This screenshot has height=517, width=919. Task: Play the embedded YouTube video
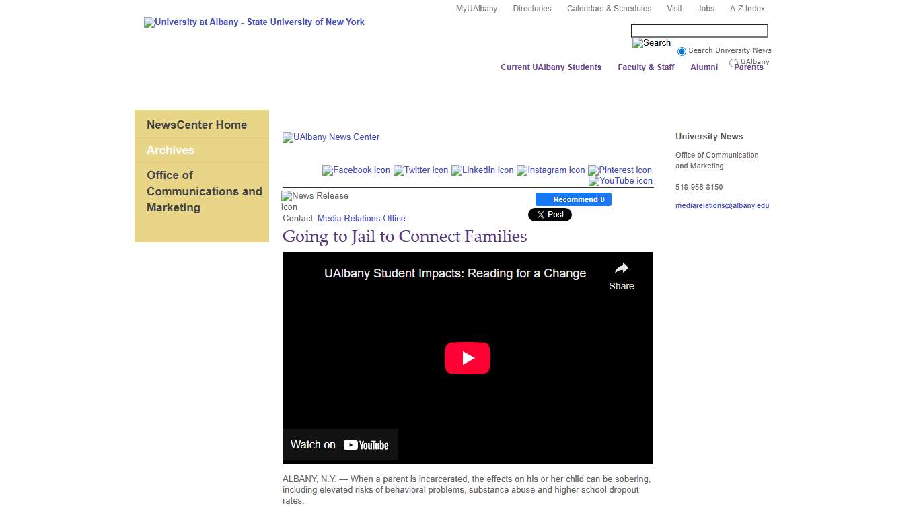click(x=468, y=357)
